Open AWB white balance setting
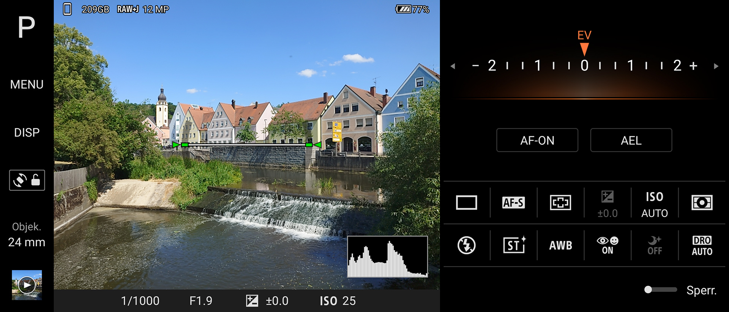The width and height of the screenshot is (729, 312). (560, 245)
